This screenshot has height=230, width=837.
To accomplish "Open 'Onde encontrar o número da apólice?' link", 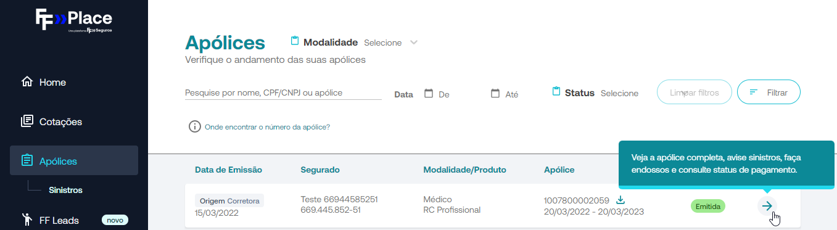I will 267,126.
